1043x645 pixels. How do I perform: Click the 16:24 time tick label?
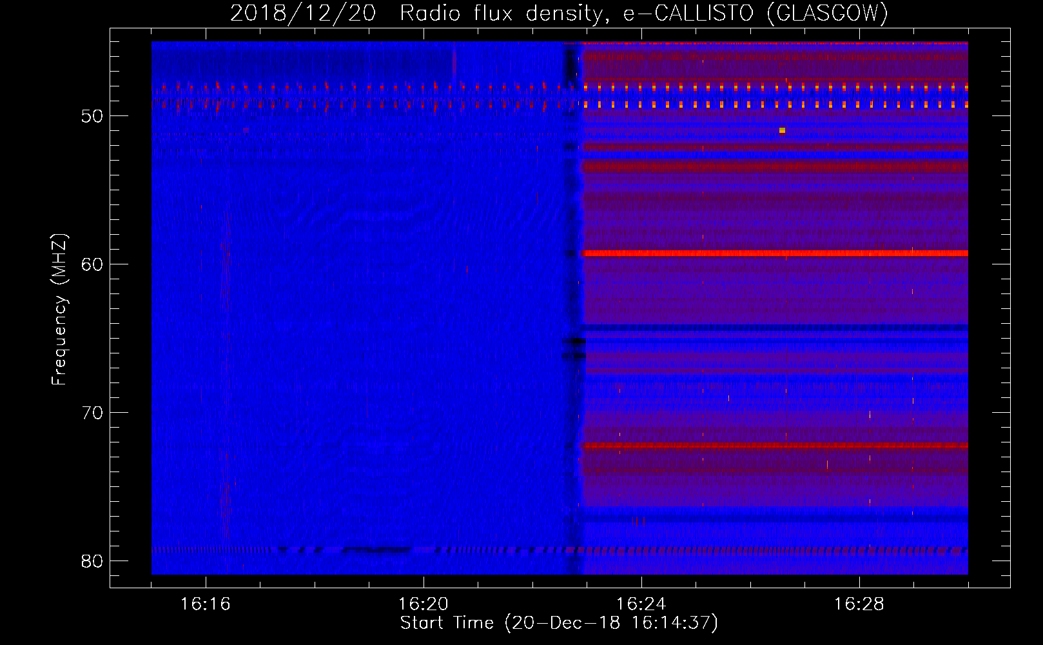click(x=641, y=604)
